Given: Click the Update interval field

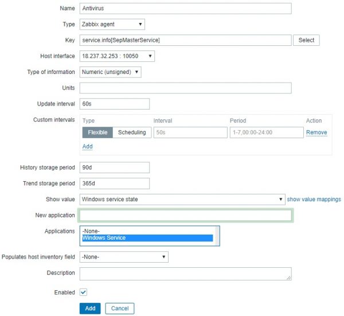Looking at the screenshot, I should (x=115, y=104).
